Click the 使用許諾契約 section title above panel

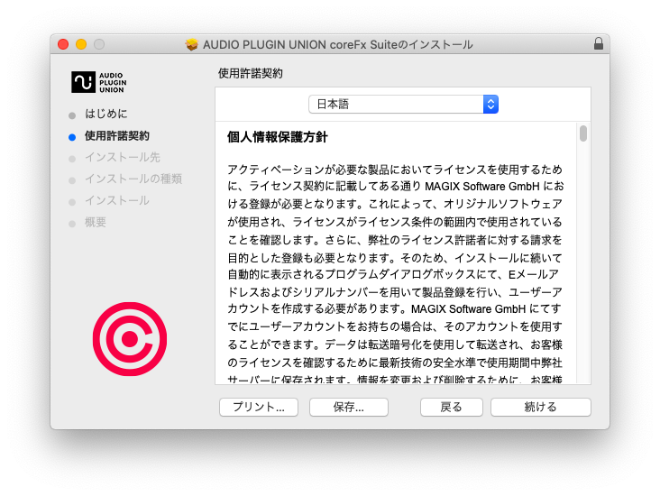point(251,74)
